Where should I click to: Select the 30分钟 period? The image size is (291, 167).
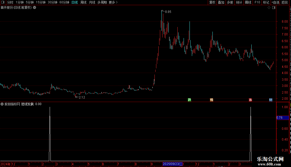tap(52, 2)
